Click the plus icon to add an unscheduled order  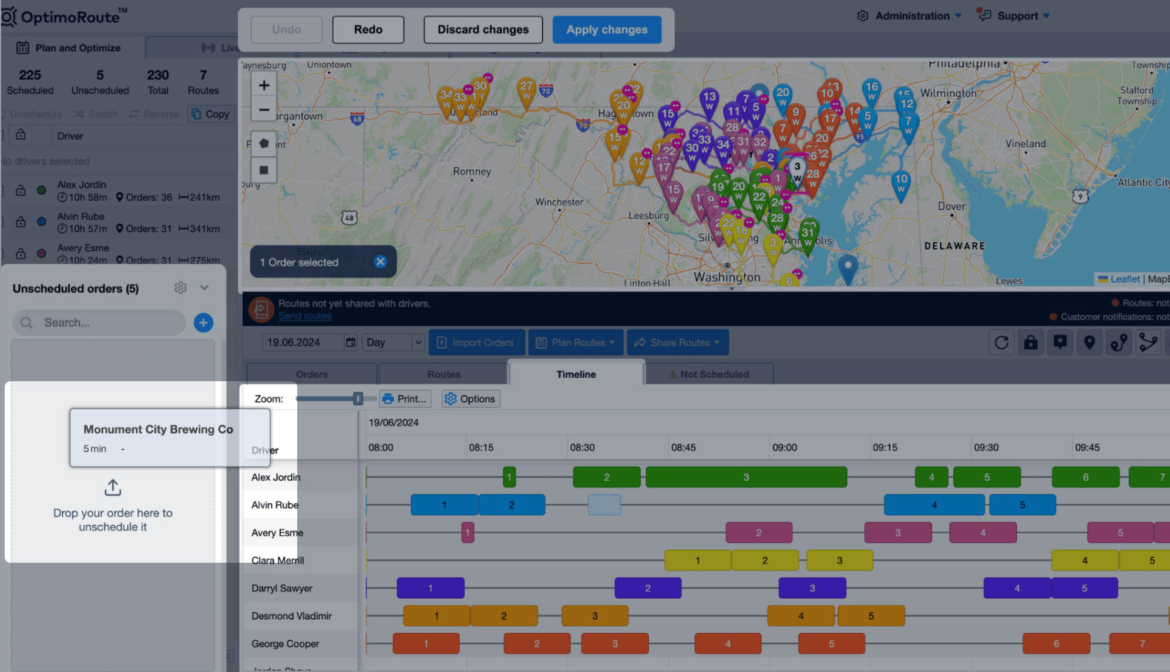203,322
